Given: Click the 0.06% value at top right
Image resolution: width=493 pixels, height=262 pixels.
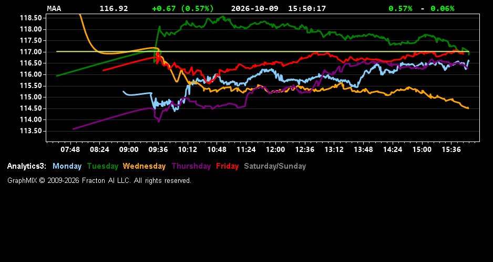Looking at the screenshot, I should point(443,8).
